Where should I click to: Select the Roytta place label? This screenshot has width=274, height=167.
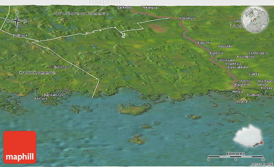coord(242,102)
